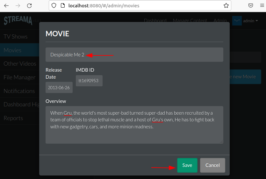Reload the current page

(x=29, y=6)
